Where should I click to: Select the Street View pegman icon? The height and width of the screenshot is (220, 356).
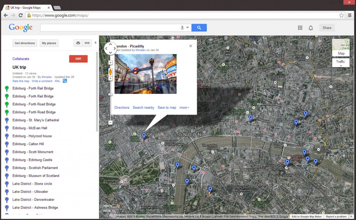(111, 72)
